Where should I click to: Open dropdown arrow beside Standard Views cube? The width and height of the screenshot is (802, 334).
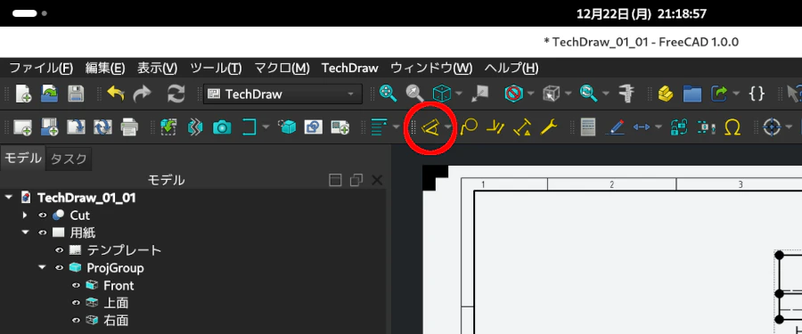tap(459, 94)
